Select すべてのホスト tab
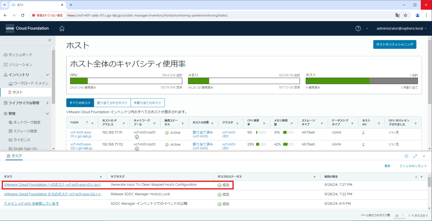The image size is (432, 221). click(x=80, y=103)
